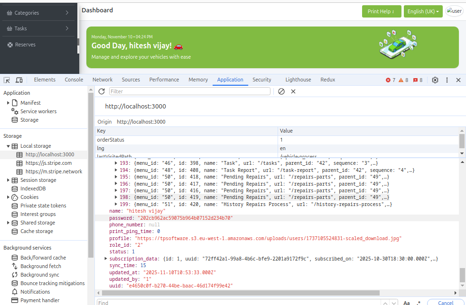Viewport: 466px width, 305px height.
Task: Click the Service workers gear icon
Action: pyautogui.click(x=15, y=111)
